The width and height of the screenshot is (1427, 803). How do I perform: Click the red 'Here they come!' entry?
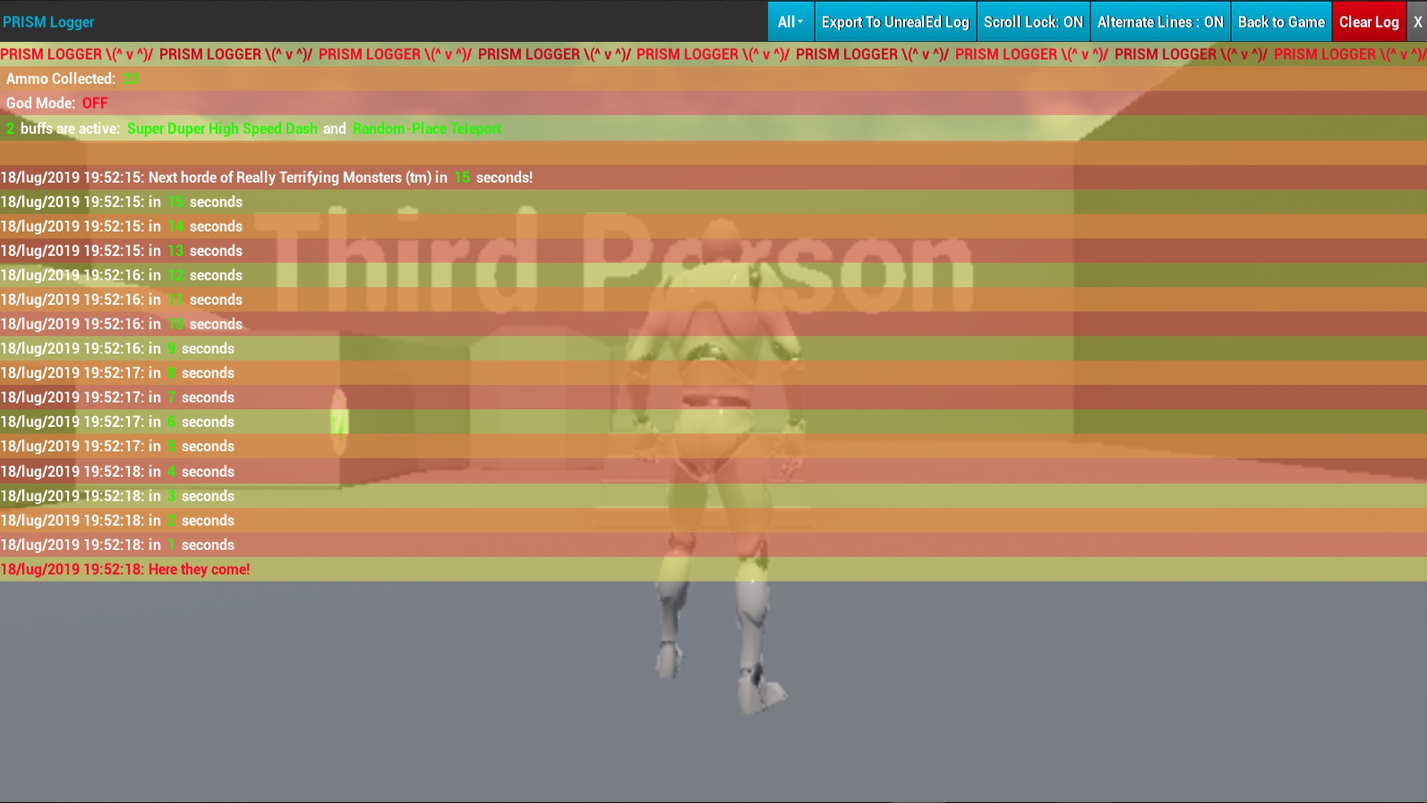[x=125, y=570]
